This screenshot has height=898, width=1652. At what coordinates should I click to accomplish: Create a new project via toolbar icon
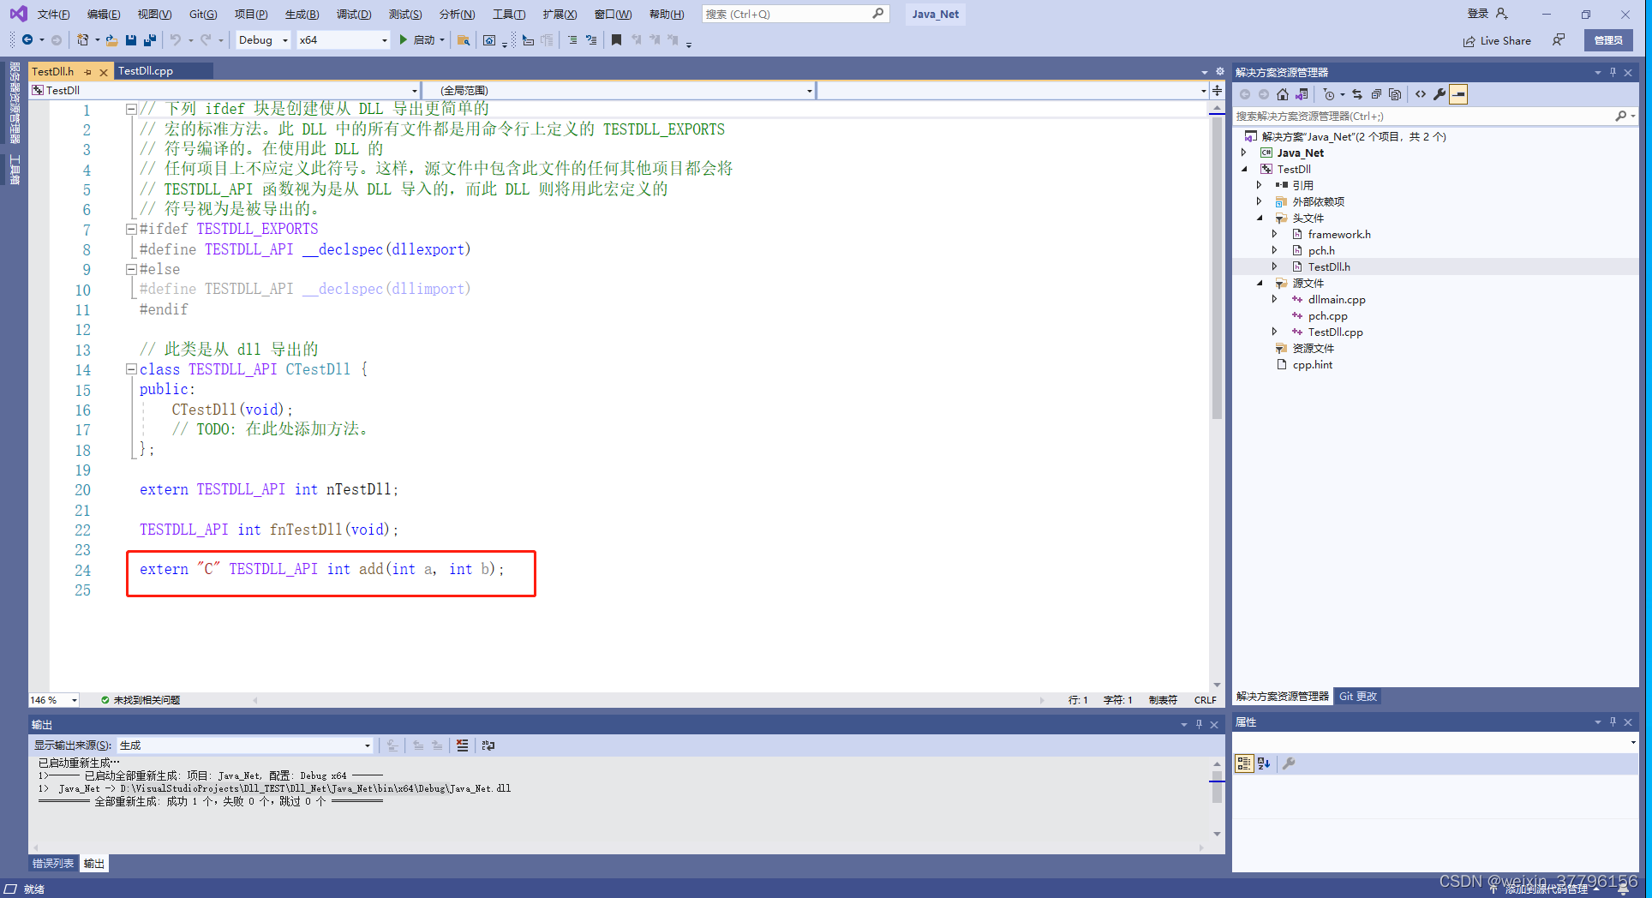pyautogui.click(x=82, y=39)
